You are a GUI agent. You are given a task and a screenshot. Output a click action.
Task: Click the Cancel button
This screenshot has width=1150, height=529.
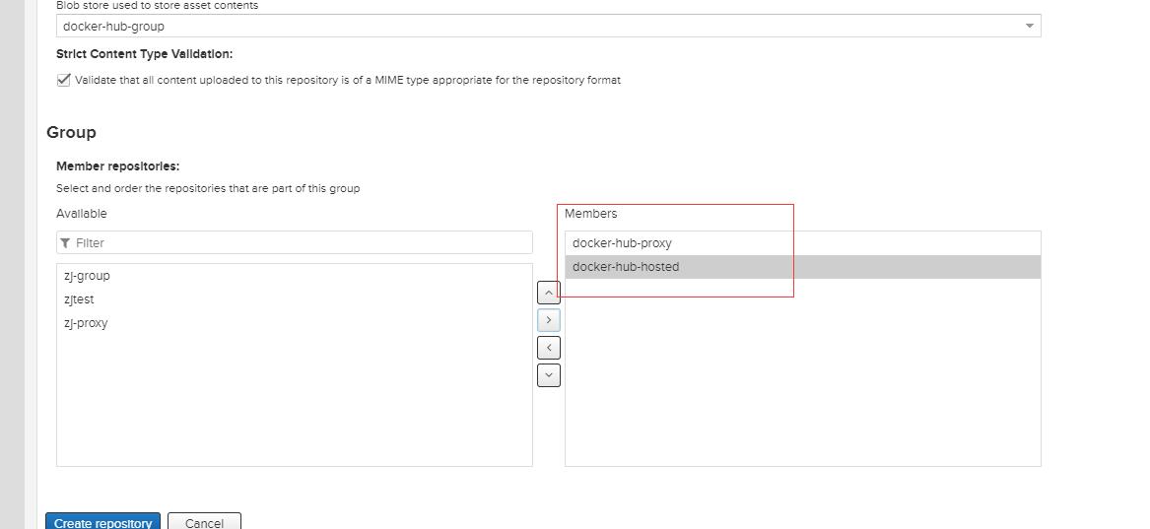click(x=205, y=522)
